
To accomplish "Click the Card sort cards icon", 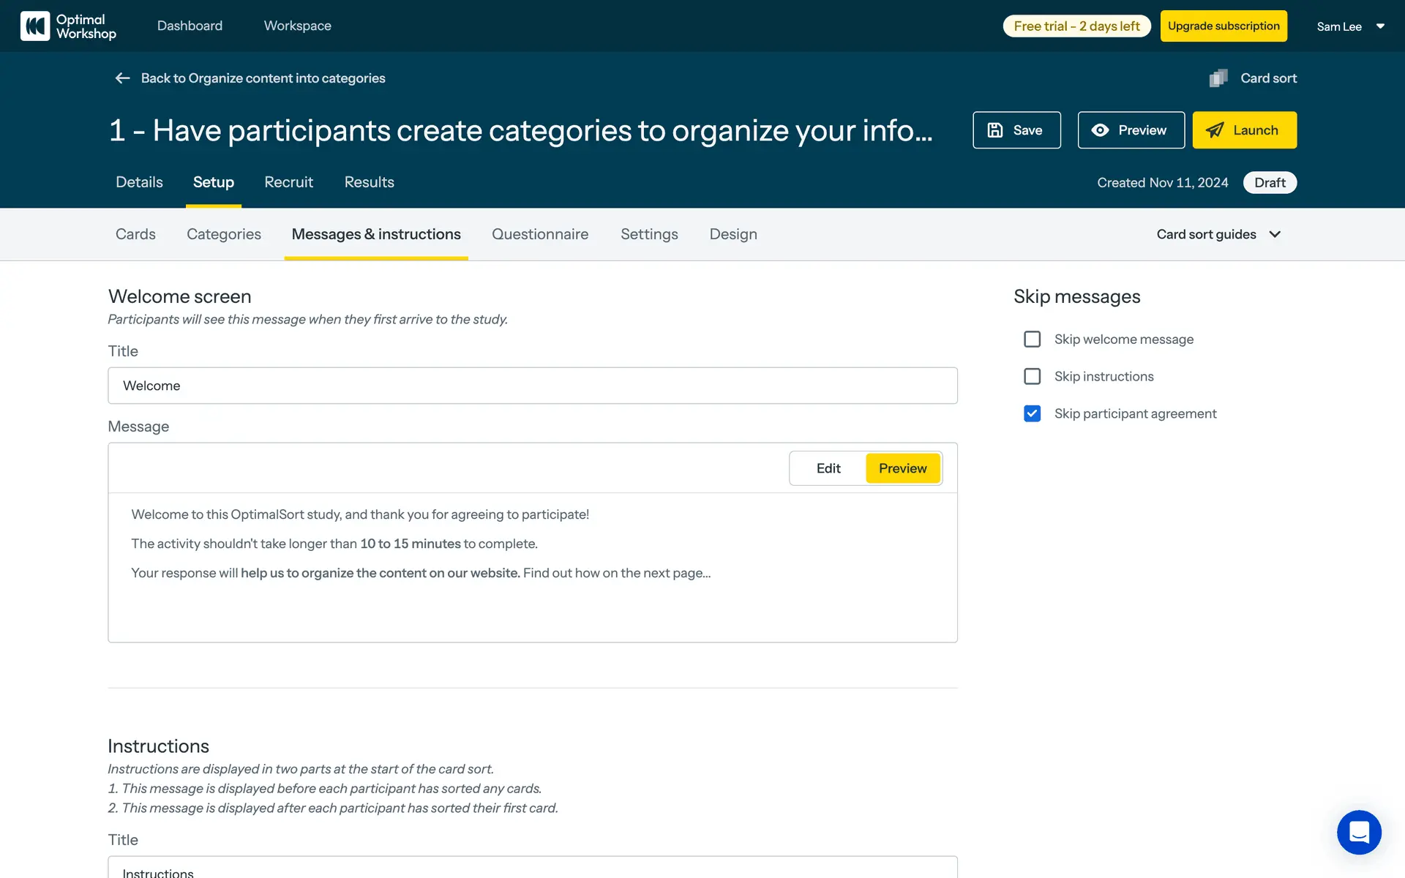I will click(1218, 78).
